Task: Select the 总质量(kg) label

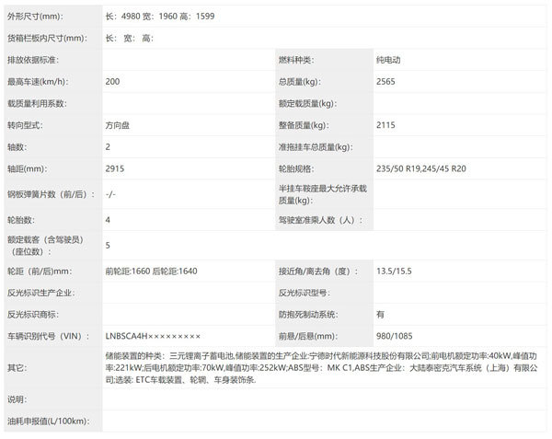Action: [300, 82]
